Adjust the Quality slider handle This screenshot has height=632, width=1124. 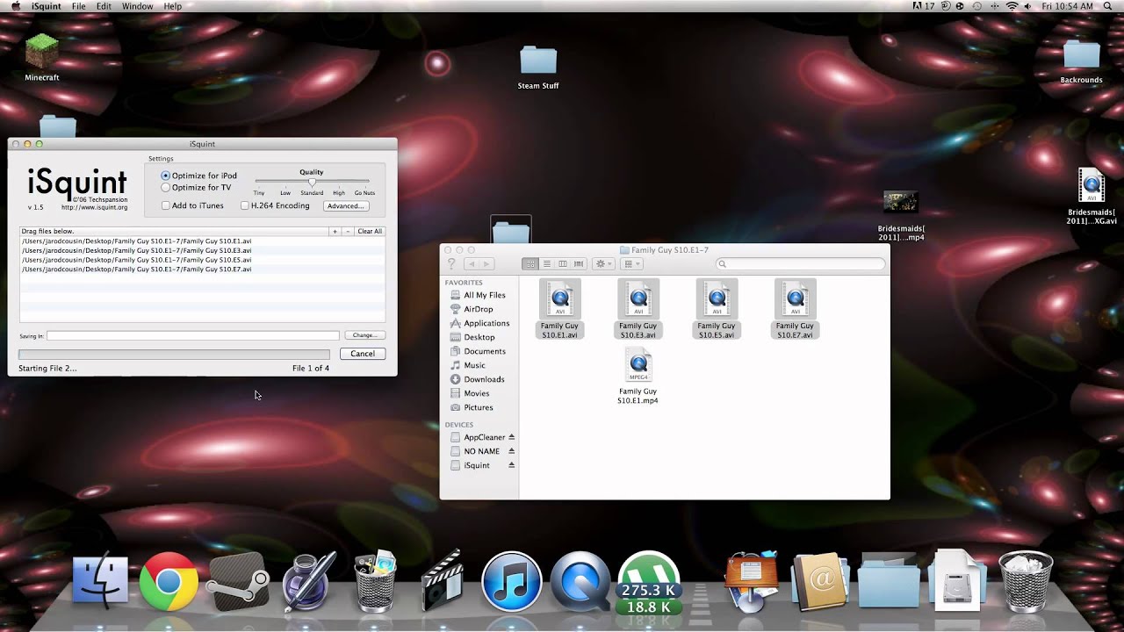[x=312, y=182]
